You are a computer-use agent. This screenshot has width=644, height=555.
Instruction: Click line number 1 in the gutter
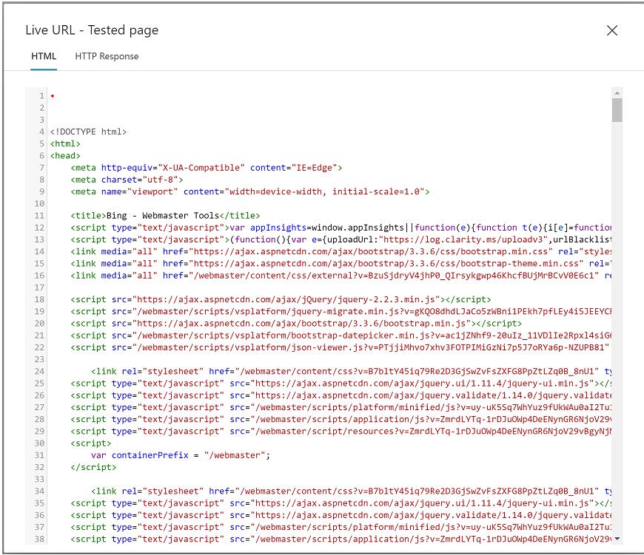pyautogui.click(x=42, y=95)
